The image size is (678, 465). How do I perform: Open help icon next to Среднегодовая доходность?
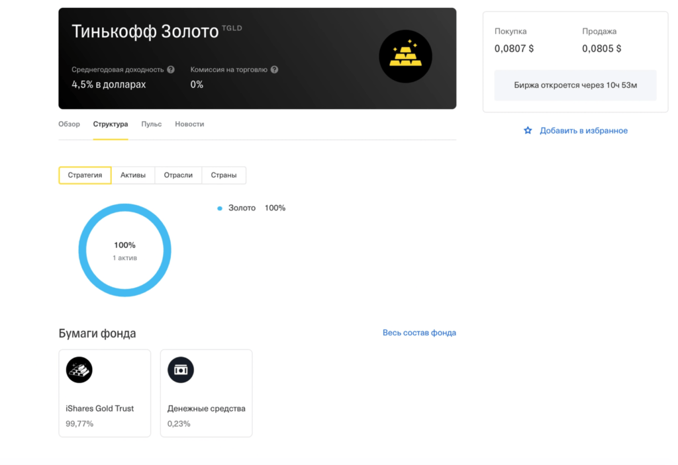point(171,69)
